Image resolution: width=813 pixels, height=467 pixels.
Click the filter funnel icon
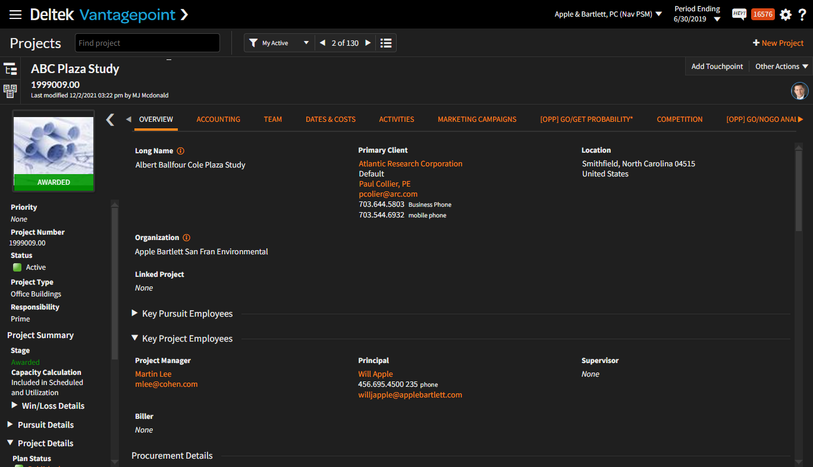tap(253, 43)
